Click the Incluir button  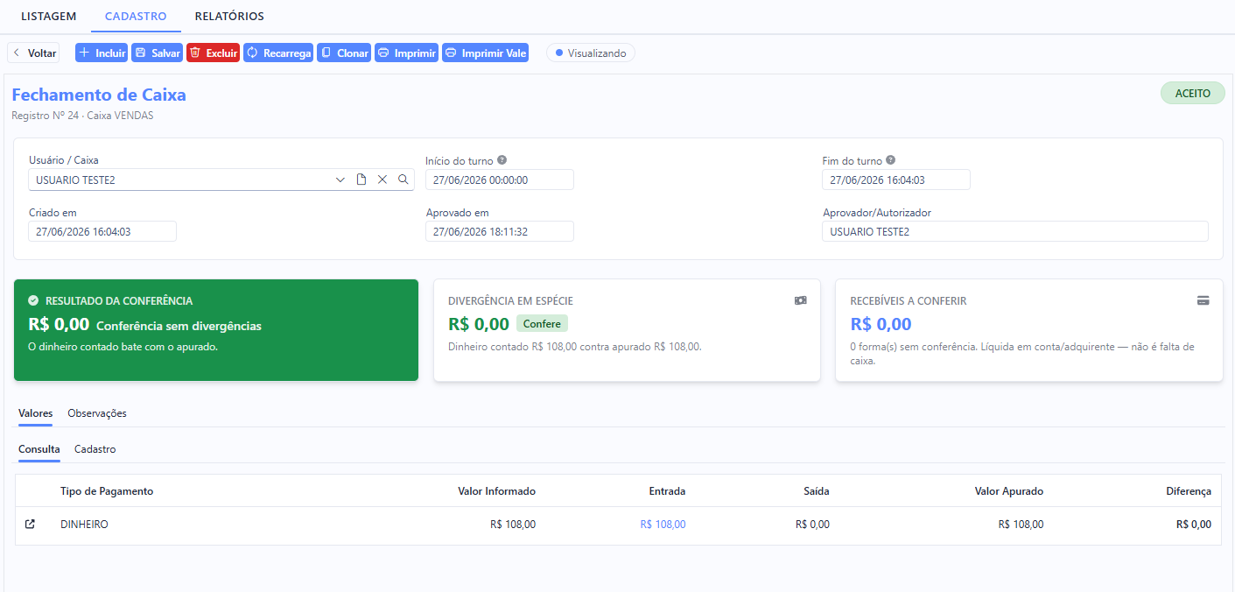click(x=102, y=53)
